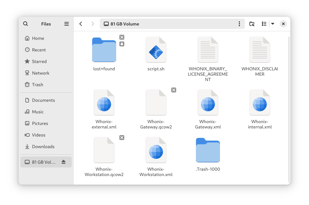Viewport: 309px width, 205px height.
Task: Go back to previous folder
Action: tap(81, 24)
